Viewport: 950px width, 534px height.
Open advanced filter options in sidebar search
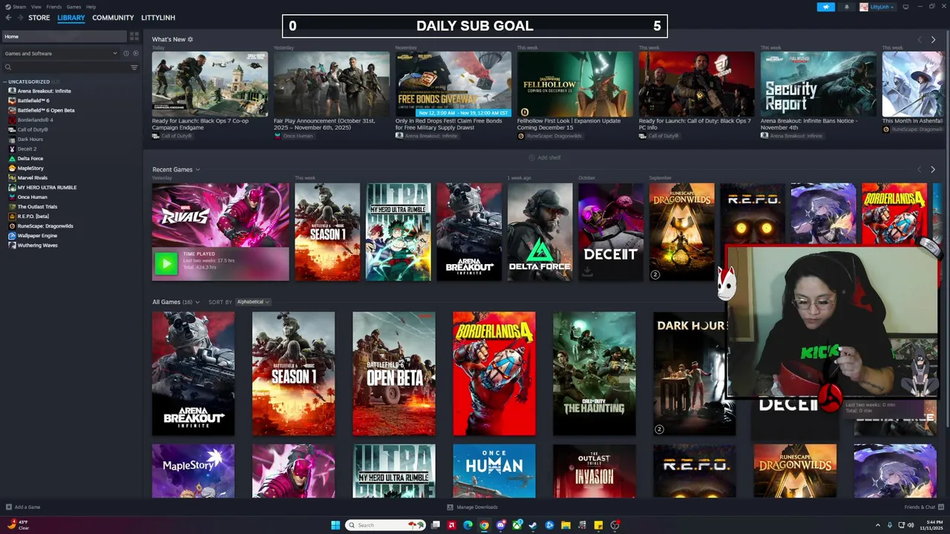(134, 67)
